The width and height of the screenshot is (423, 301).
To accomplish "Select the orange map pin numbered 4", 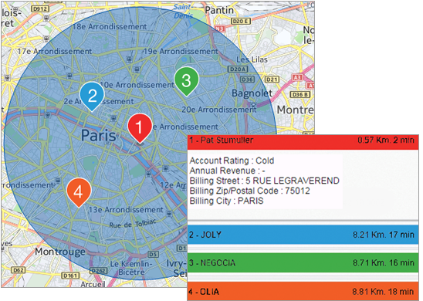I will point(79,191).
